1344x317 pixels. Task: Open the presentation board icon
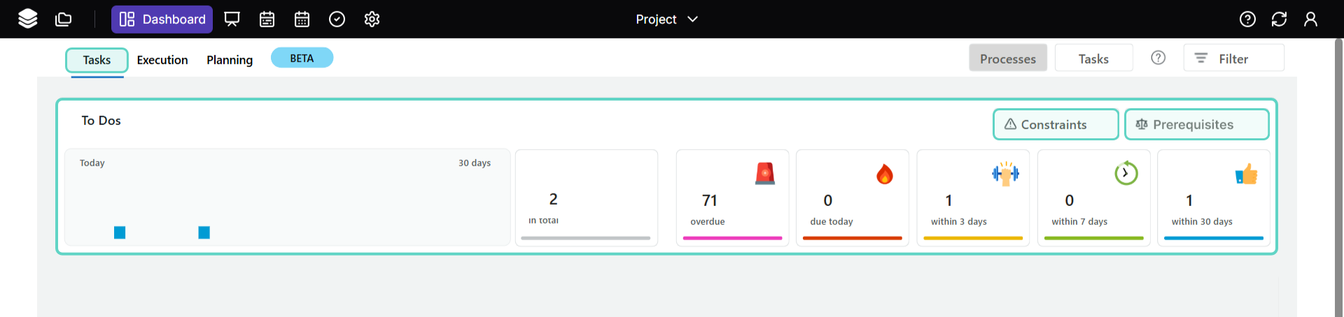(232, 19)
